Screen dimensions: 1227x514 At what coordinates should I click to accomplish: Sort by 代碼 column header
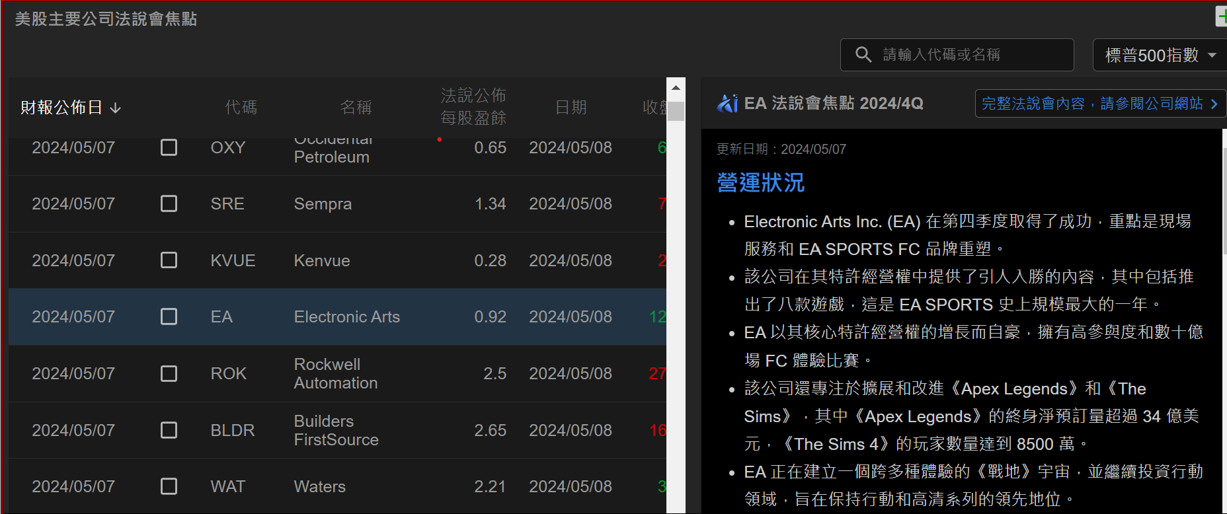click(241, 107)
